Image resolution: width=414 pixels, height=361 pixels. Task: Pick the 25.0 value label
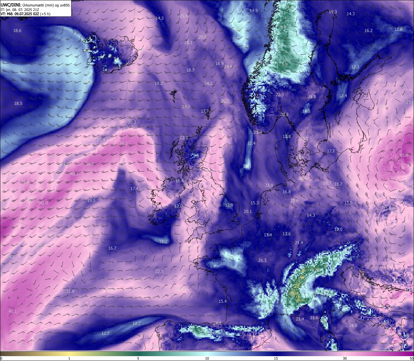click(x=202, y=37)
